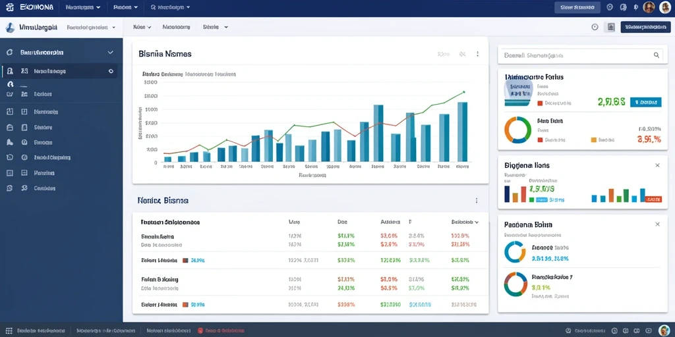This screenshot has width=675, height=337.
Task: Open the last table column header dropdown
Action: click(465, 222)
